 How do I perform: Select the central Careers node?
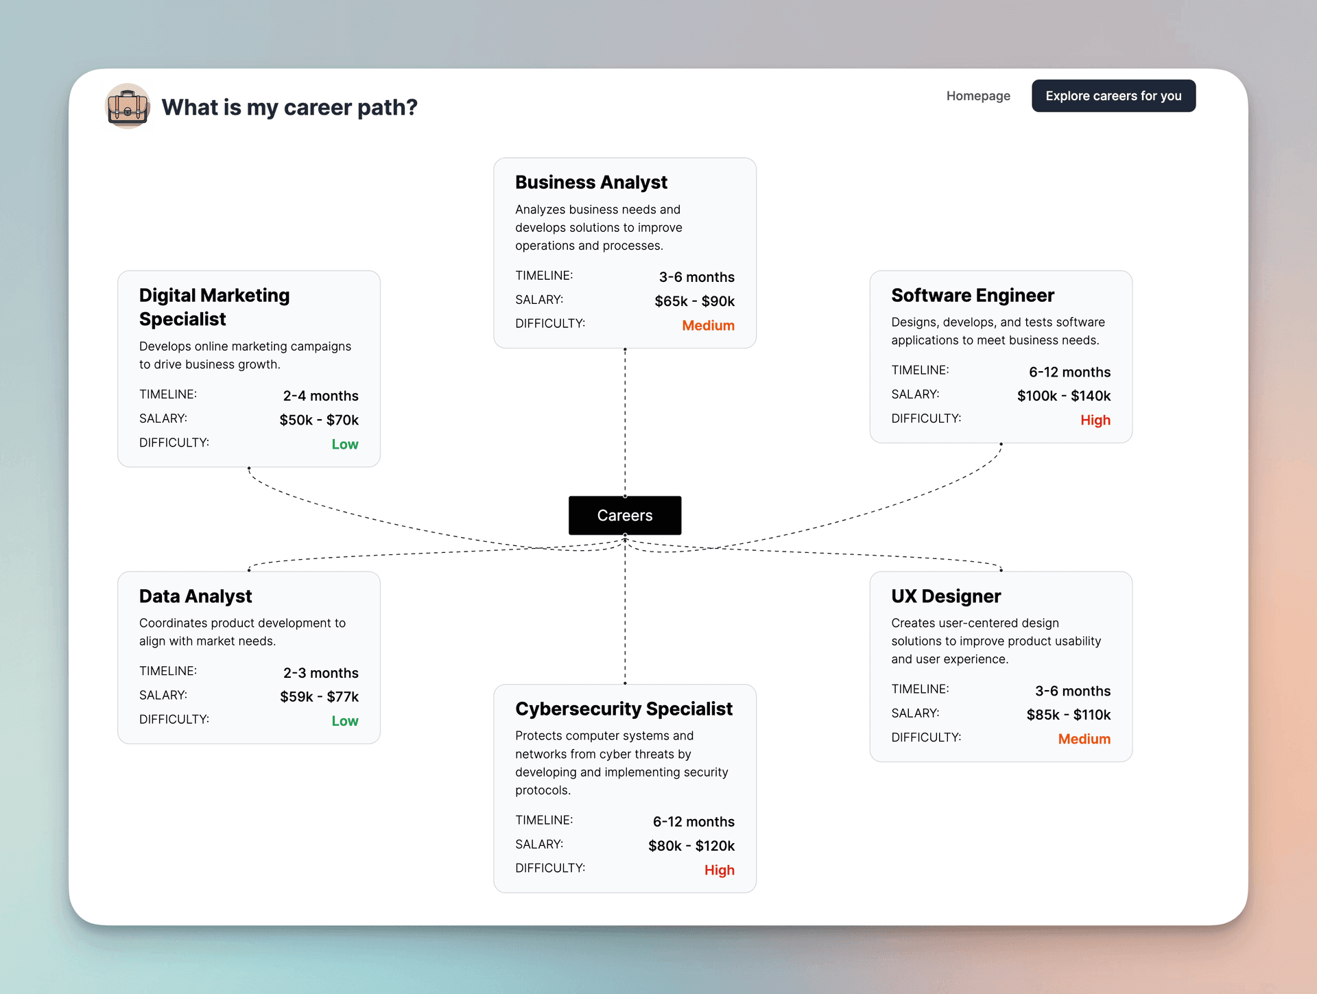pyautogui.click(x=625, y=515)
